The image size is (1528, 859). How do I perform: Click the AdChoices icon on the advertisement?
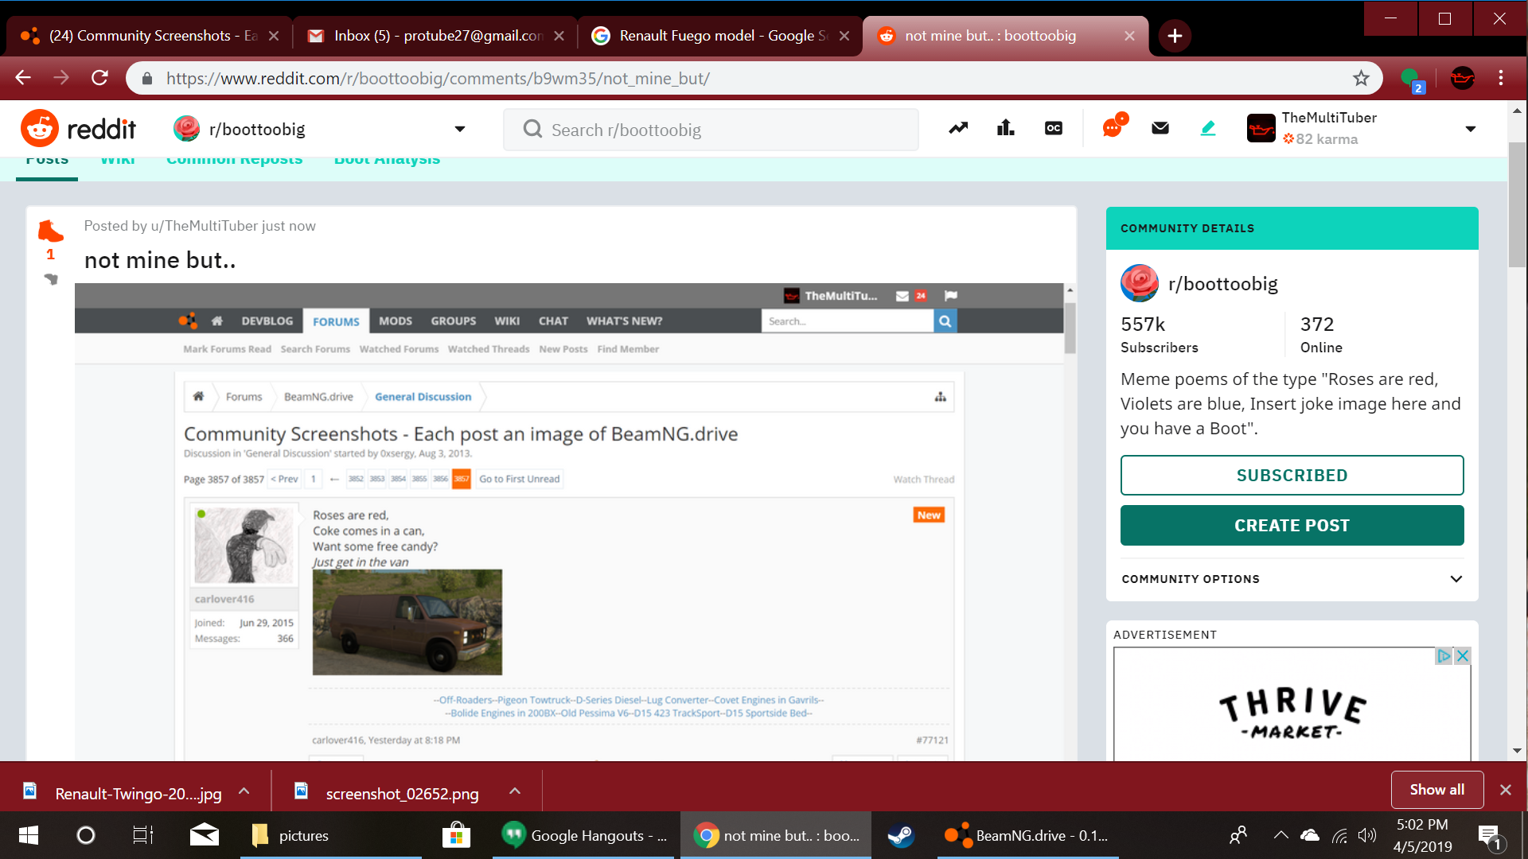tap(1444, 656)
